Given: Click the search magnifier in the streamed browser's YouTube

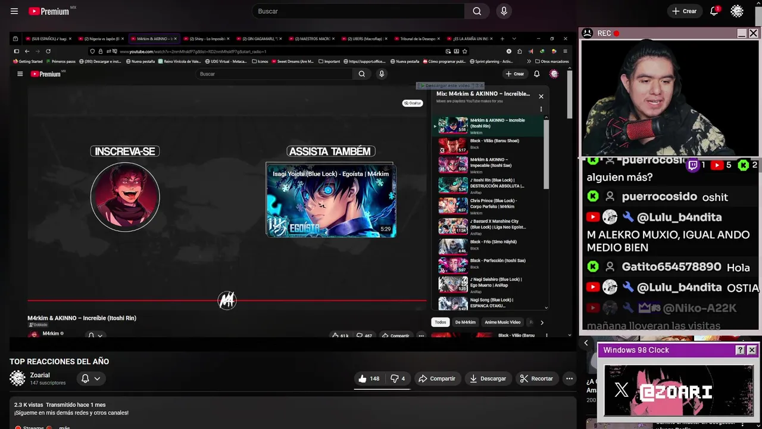Looking at the screenshot, I should (x=361, y=74).
